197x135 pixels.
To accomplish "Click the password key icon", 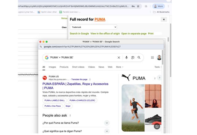I will coord(133,6).
